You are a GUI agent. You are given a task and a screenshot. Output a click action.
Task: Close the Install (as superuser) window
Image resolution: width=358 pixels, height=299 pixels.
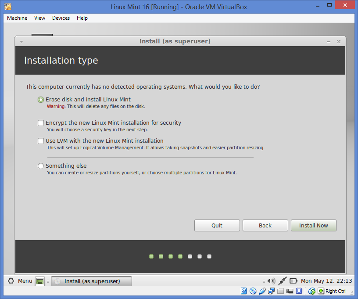[339, 42]
